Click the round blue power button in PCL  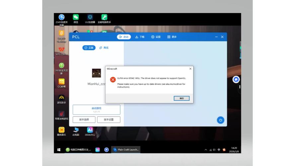tap(220, 120)
